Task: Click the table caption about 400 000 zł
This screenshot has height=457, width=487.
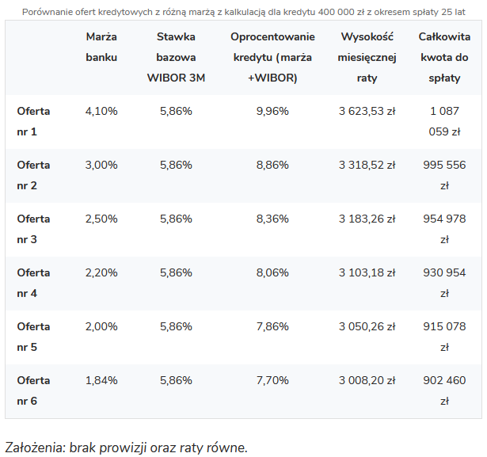Action: click(x=243, y=12)
